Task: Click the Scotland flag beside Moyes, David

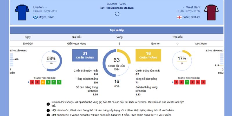Action: [35, 17]
